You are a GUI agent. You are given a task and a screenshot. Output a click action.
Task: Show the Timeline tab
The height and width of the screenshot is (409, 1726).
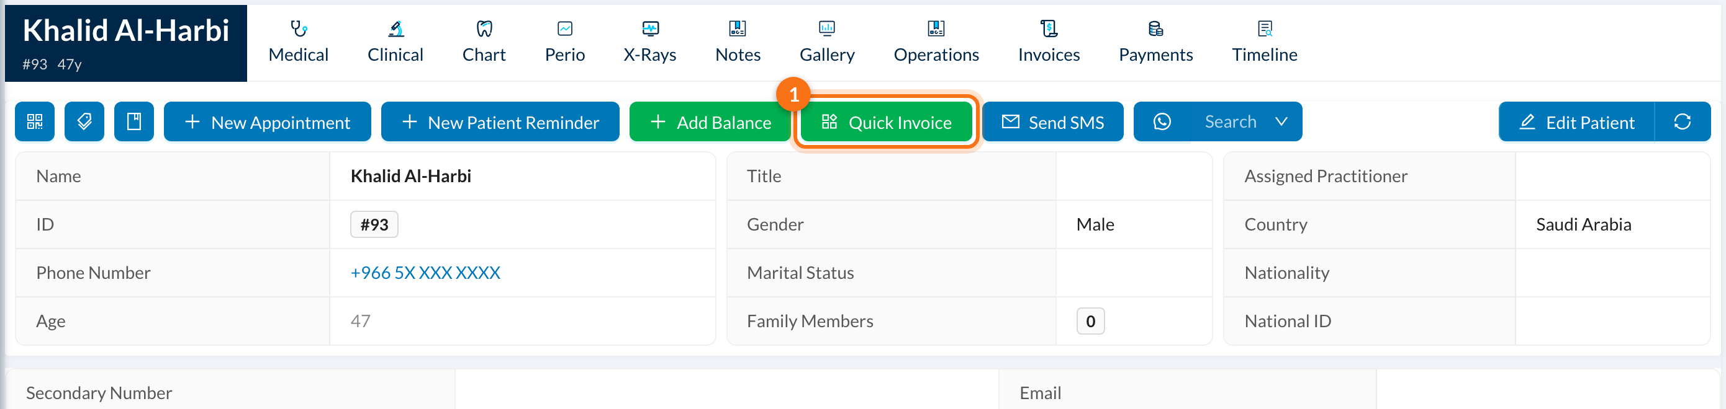[x=1264, y=43]
